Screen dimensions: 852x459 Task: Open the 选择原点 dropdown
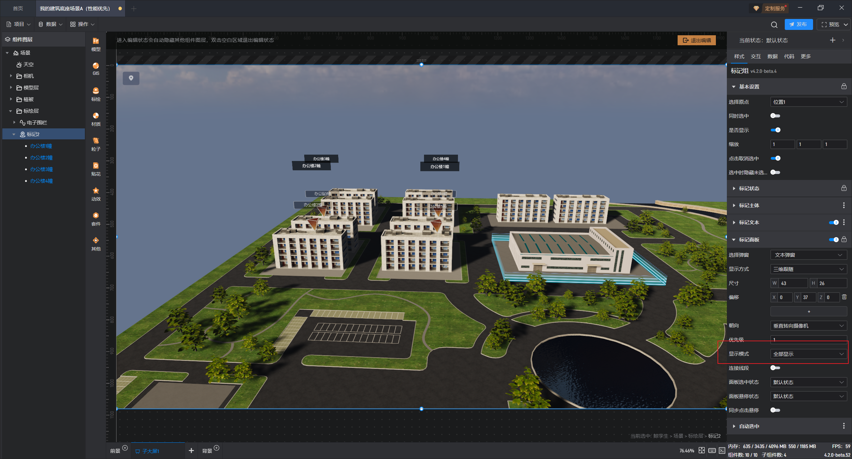[x=808, y=102]
